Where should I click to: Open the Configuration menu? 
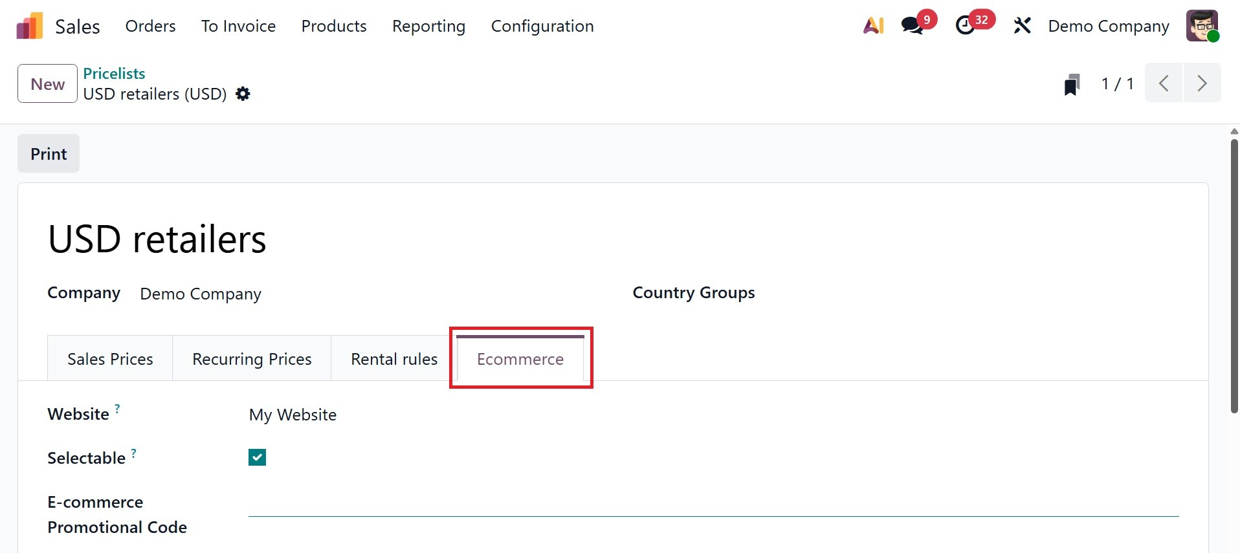[542, 27]
